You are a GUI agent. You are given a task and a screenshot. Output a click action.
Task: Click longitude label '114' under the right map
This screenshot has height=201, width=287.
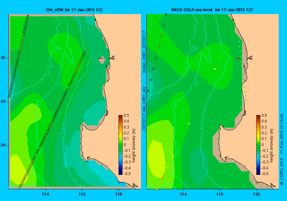pos(183,194)
